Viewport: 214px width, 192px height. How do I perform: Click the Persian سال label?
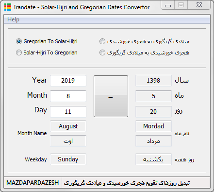pos(181,80)
